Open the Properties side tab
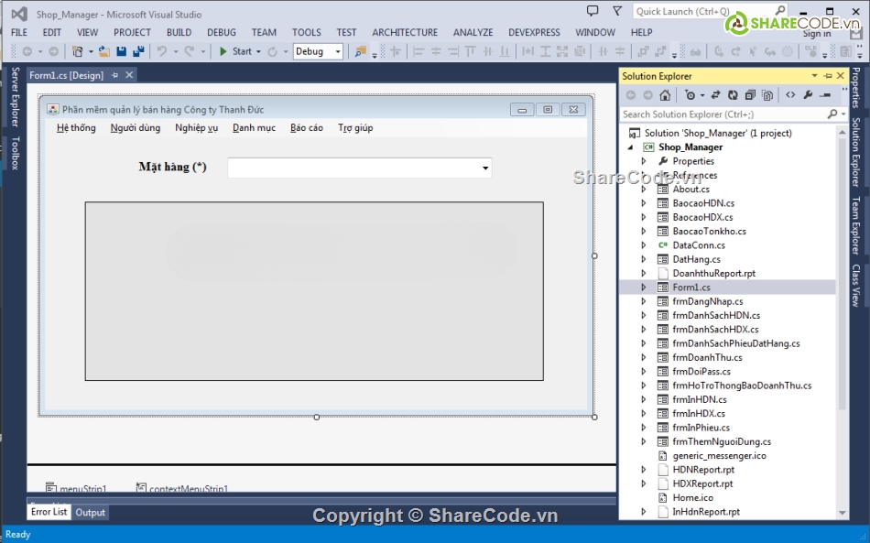 (x=856, y=88)
